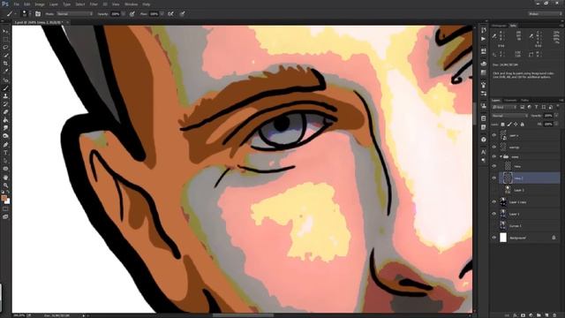Select the Eyedropper tool
The image size is (565, 318).
pos(5,71)
